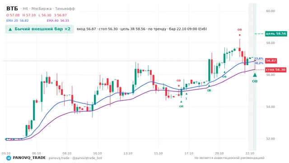Click the H 57.10 high value
Image resolution: width=289 pixels, height=163 pixels.
[29, 15]
